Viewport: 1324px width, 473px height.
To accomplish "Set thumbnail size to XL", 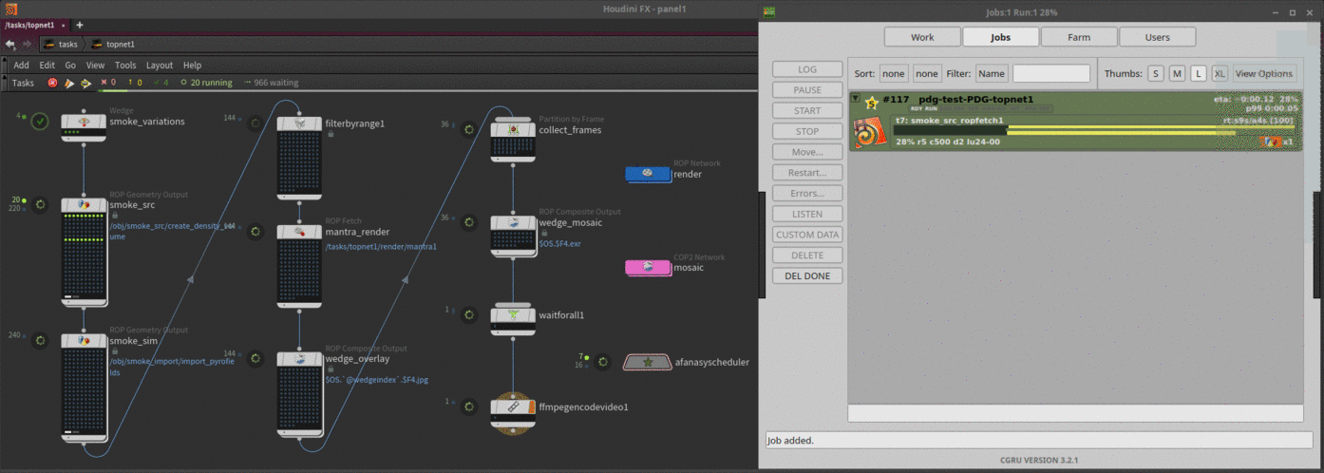I will coord(1220,73).
